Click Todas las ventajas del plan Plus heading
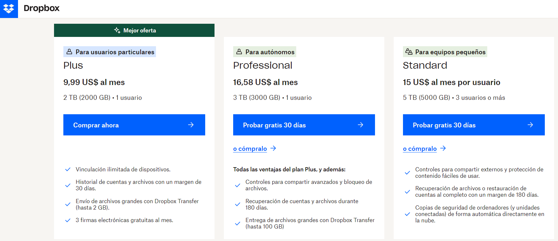Image resolution: width=558 pixels, height=241 pixels. (289, 169)
